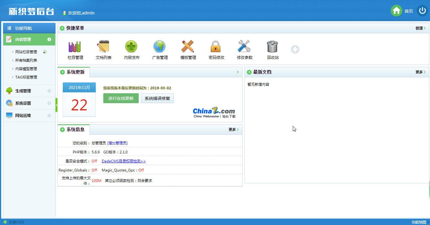Click the 织梦CMS text in status bar
Image resolution: width=430 pixels, height=225 pixels.
point(17,222)
